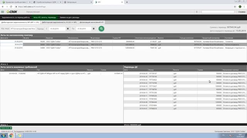The width and height of the screenshot is (247, 138).
Task: Open the Детализация начислений НП tab
Action: pos(91,22)
